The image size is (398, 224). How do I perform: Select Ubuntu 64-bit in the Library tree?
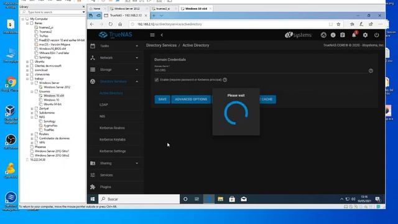pos(52,104)
